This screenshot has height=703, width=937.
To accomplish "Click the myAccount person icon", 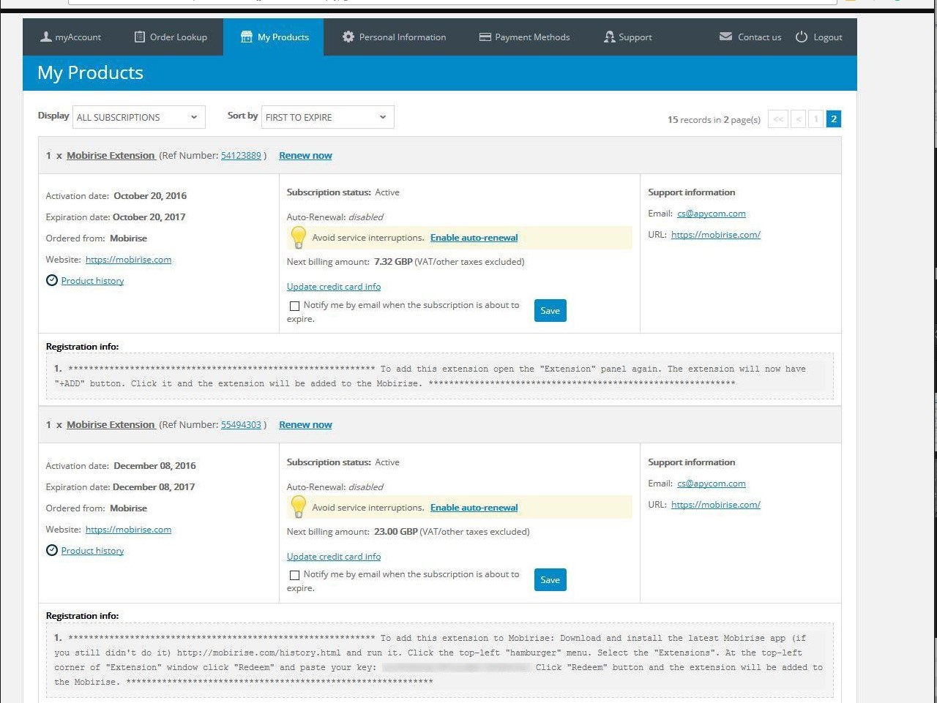I will (45, 37).
